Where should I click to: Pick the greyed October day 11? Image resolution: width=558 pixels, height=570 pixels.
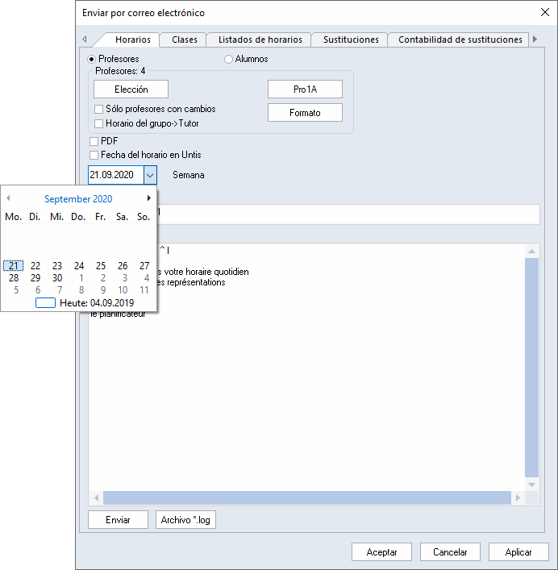[144, 290]
